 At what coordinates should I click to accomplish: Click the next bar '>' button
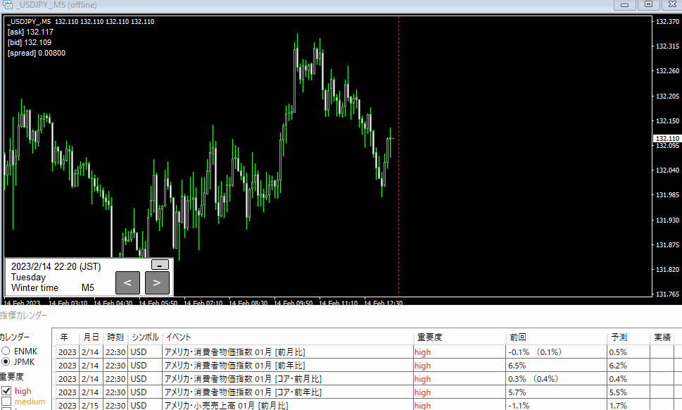pyautogui.click(x=157, y=282)
